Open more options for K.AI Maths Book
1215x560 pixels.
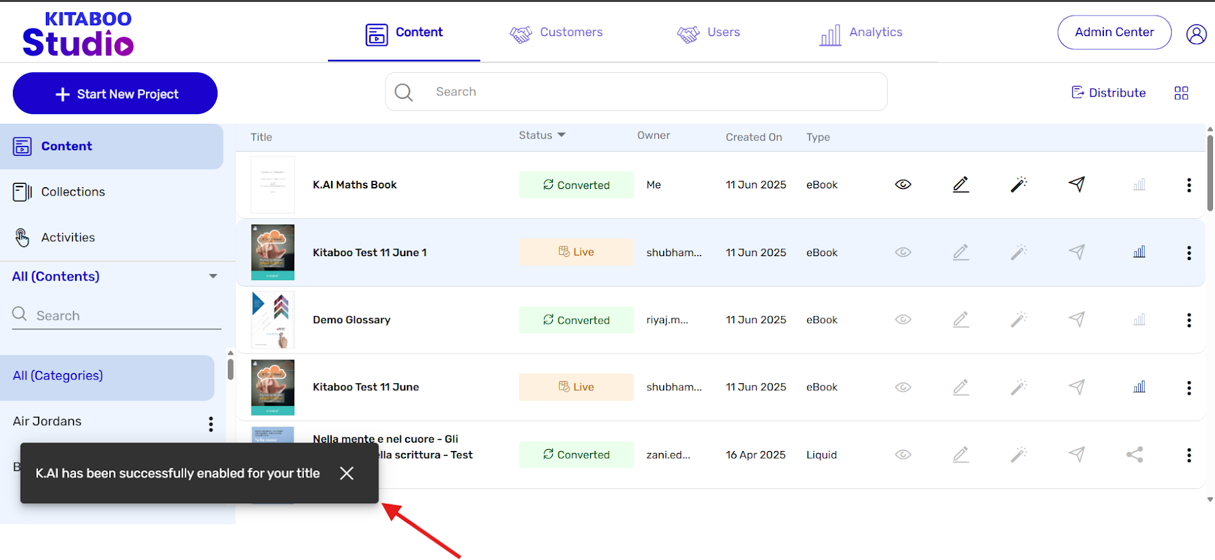(x=1189, y=185)
